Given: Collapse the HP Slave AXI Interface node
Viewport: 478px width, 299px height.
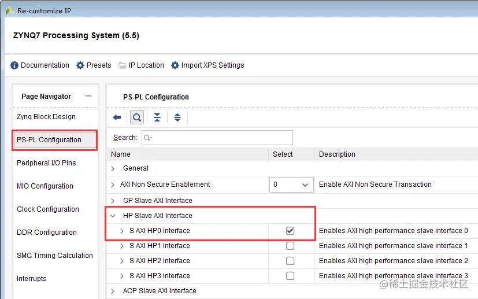Looking at the screenshot, I should point(113,216).
